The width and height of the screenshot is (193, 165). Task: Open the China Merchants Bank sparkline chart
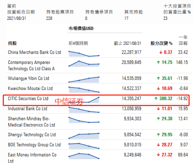(84, 54)
